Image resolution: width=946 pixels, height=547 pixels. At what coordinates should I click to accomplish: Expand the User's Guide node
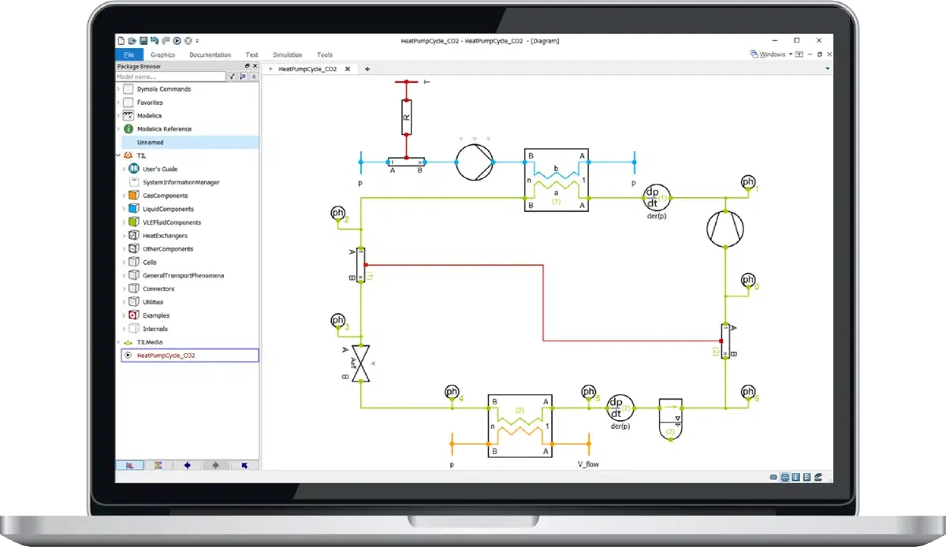(x=124, y=169)
